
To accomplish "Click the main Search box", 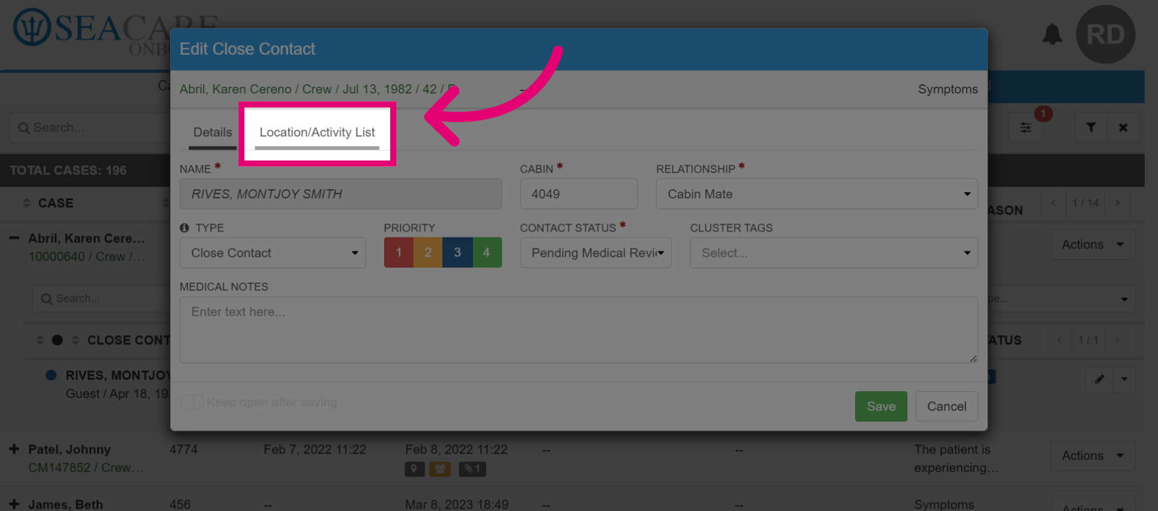I will (90, 128).
